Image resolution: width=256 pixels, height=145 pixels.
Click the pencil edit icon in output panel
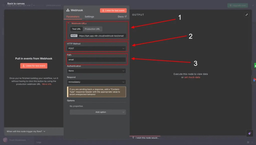point(246,15)
